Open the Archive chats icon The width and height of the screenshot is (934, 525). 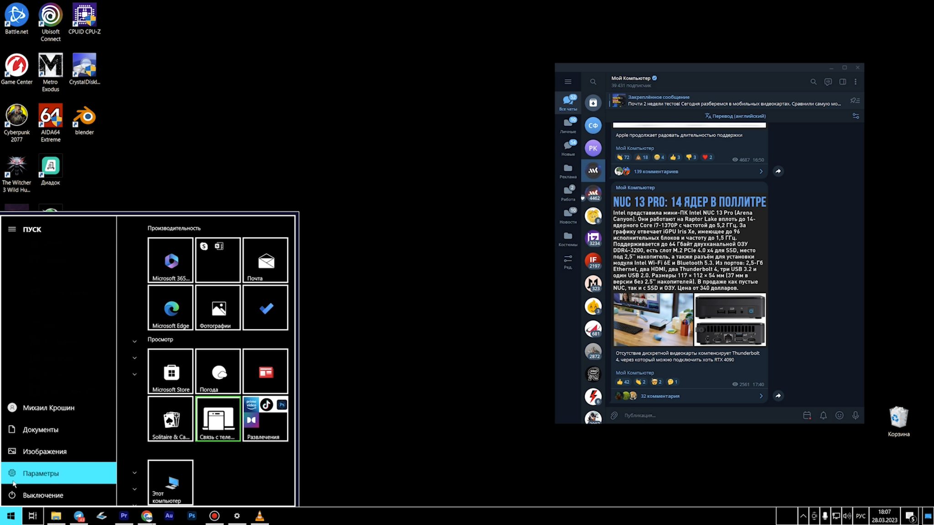point(593,103)
